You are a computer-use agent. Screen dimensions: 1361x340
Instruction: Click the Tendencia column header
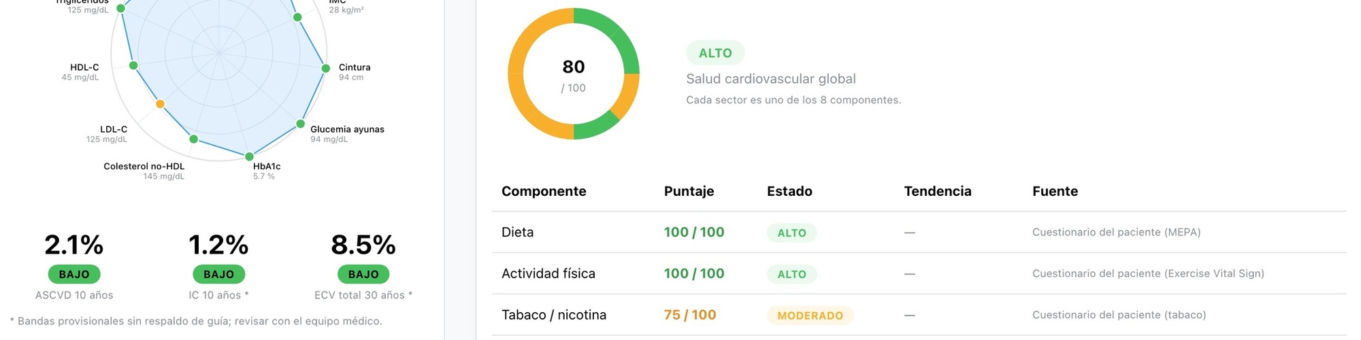(x=937, y=191)
